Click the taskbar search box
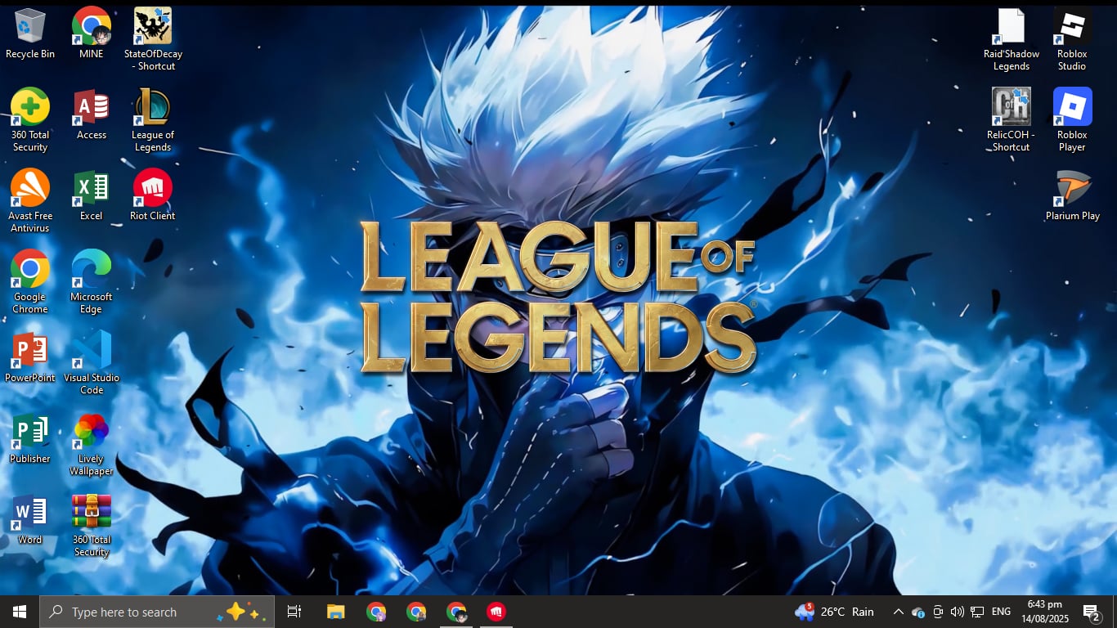Viewport: 1117px width, 628px height. (x=157, y=612)
